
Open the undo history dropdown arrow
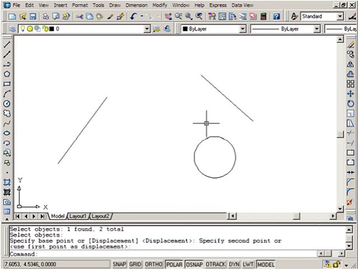click(x=142, y=16)
